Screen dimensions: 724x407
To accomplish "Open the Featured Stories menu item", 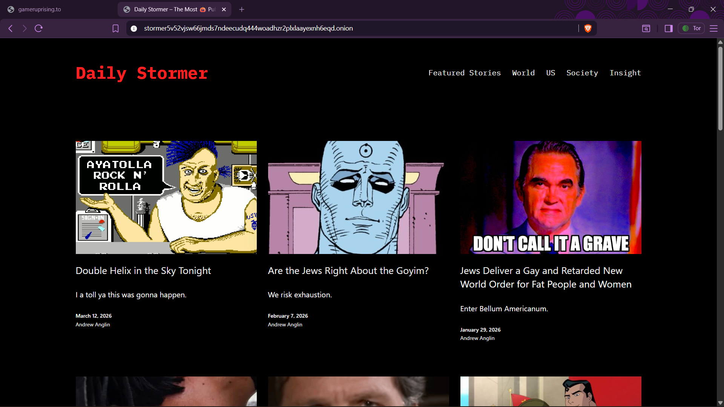I will (x=464, y=73).
